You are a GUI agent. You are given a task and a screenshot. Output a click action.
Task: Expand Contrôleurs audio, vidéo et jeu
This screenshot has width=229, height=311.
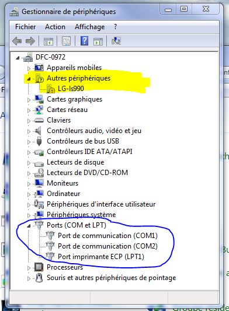(29, 131)
